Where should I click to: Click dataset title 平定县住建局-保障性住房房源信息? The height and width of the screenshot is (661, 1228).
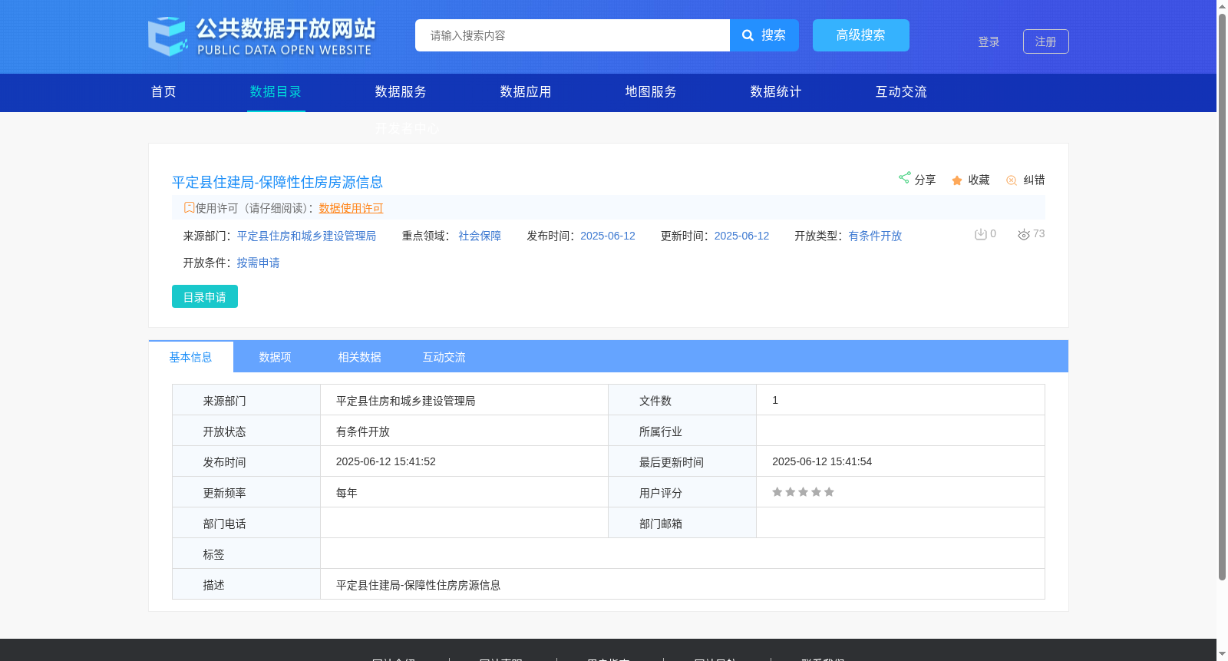pyautogui.click(x=277, y=182)
